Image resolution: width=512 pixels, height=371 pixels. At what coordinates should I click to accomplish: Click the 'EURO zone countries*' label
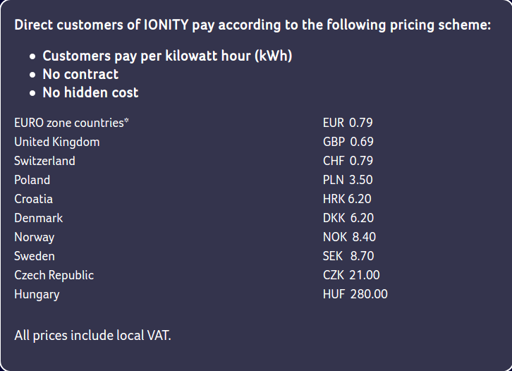coord(71,123)
